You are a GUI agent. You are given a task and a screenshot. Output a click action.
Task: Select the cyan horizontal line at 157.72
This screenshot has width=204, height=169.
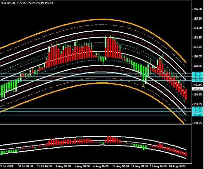pos(96,74)
